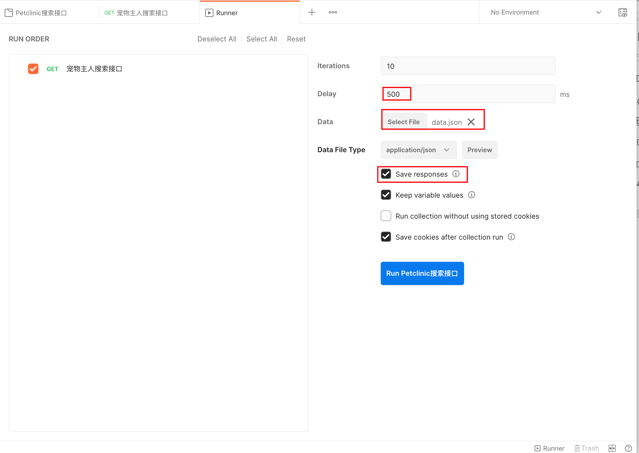Image resolution: width=639 pixels, height=453 pixels.
Task: Open a new tab with plus icon
Action: [312, 12]
